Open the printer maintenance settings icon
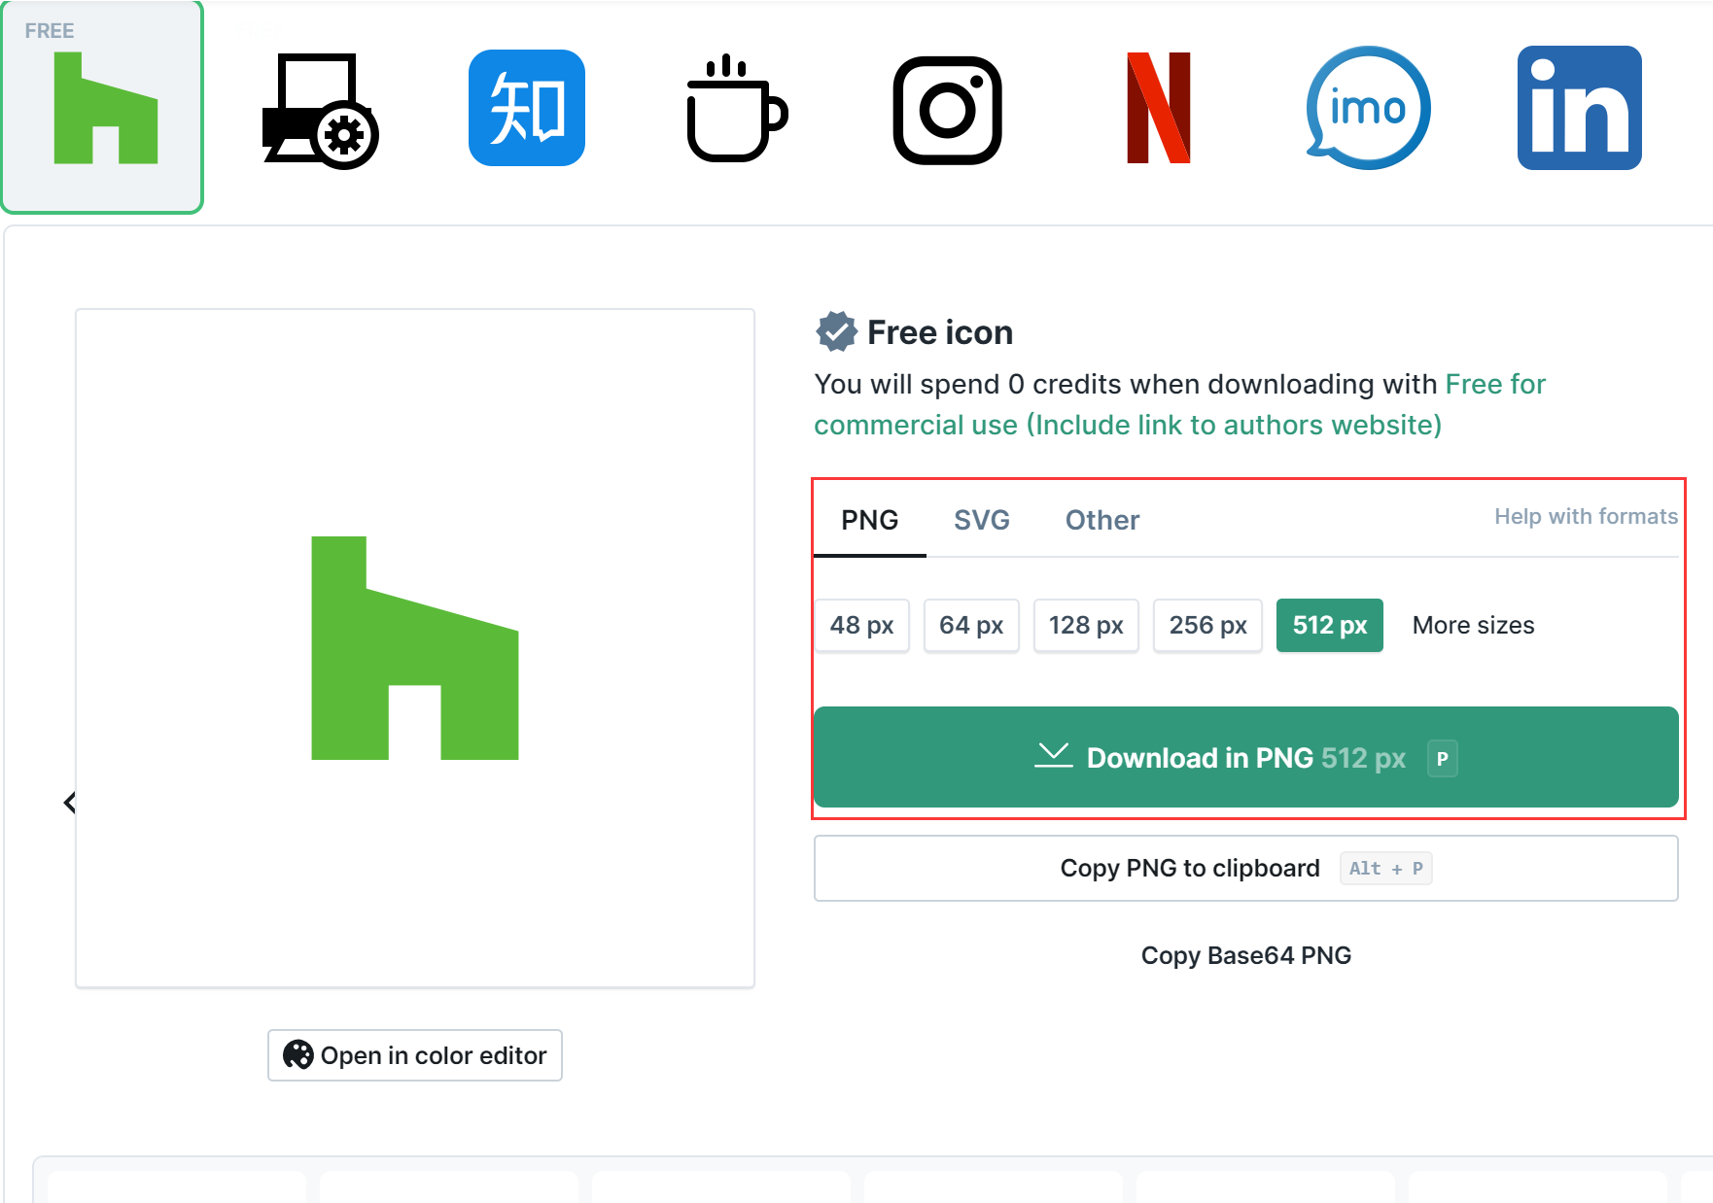This screenshot has height=1203, width=1713. 319,111
